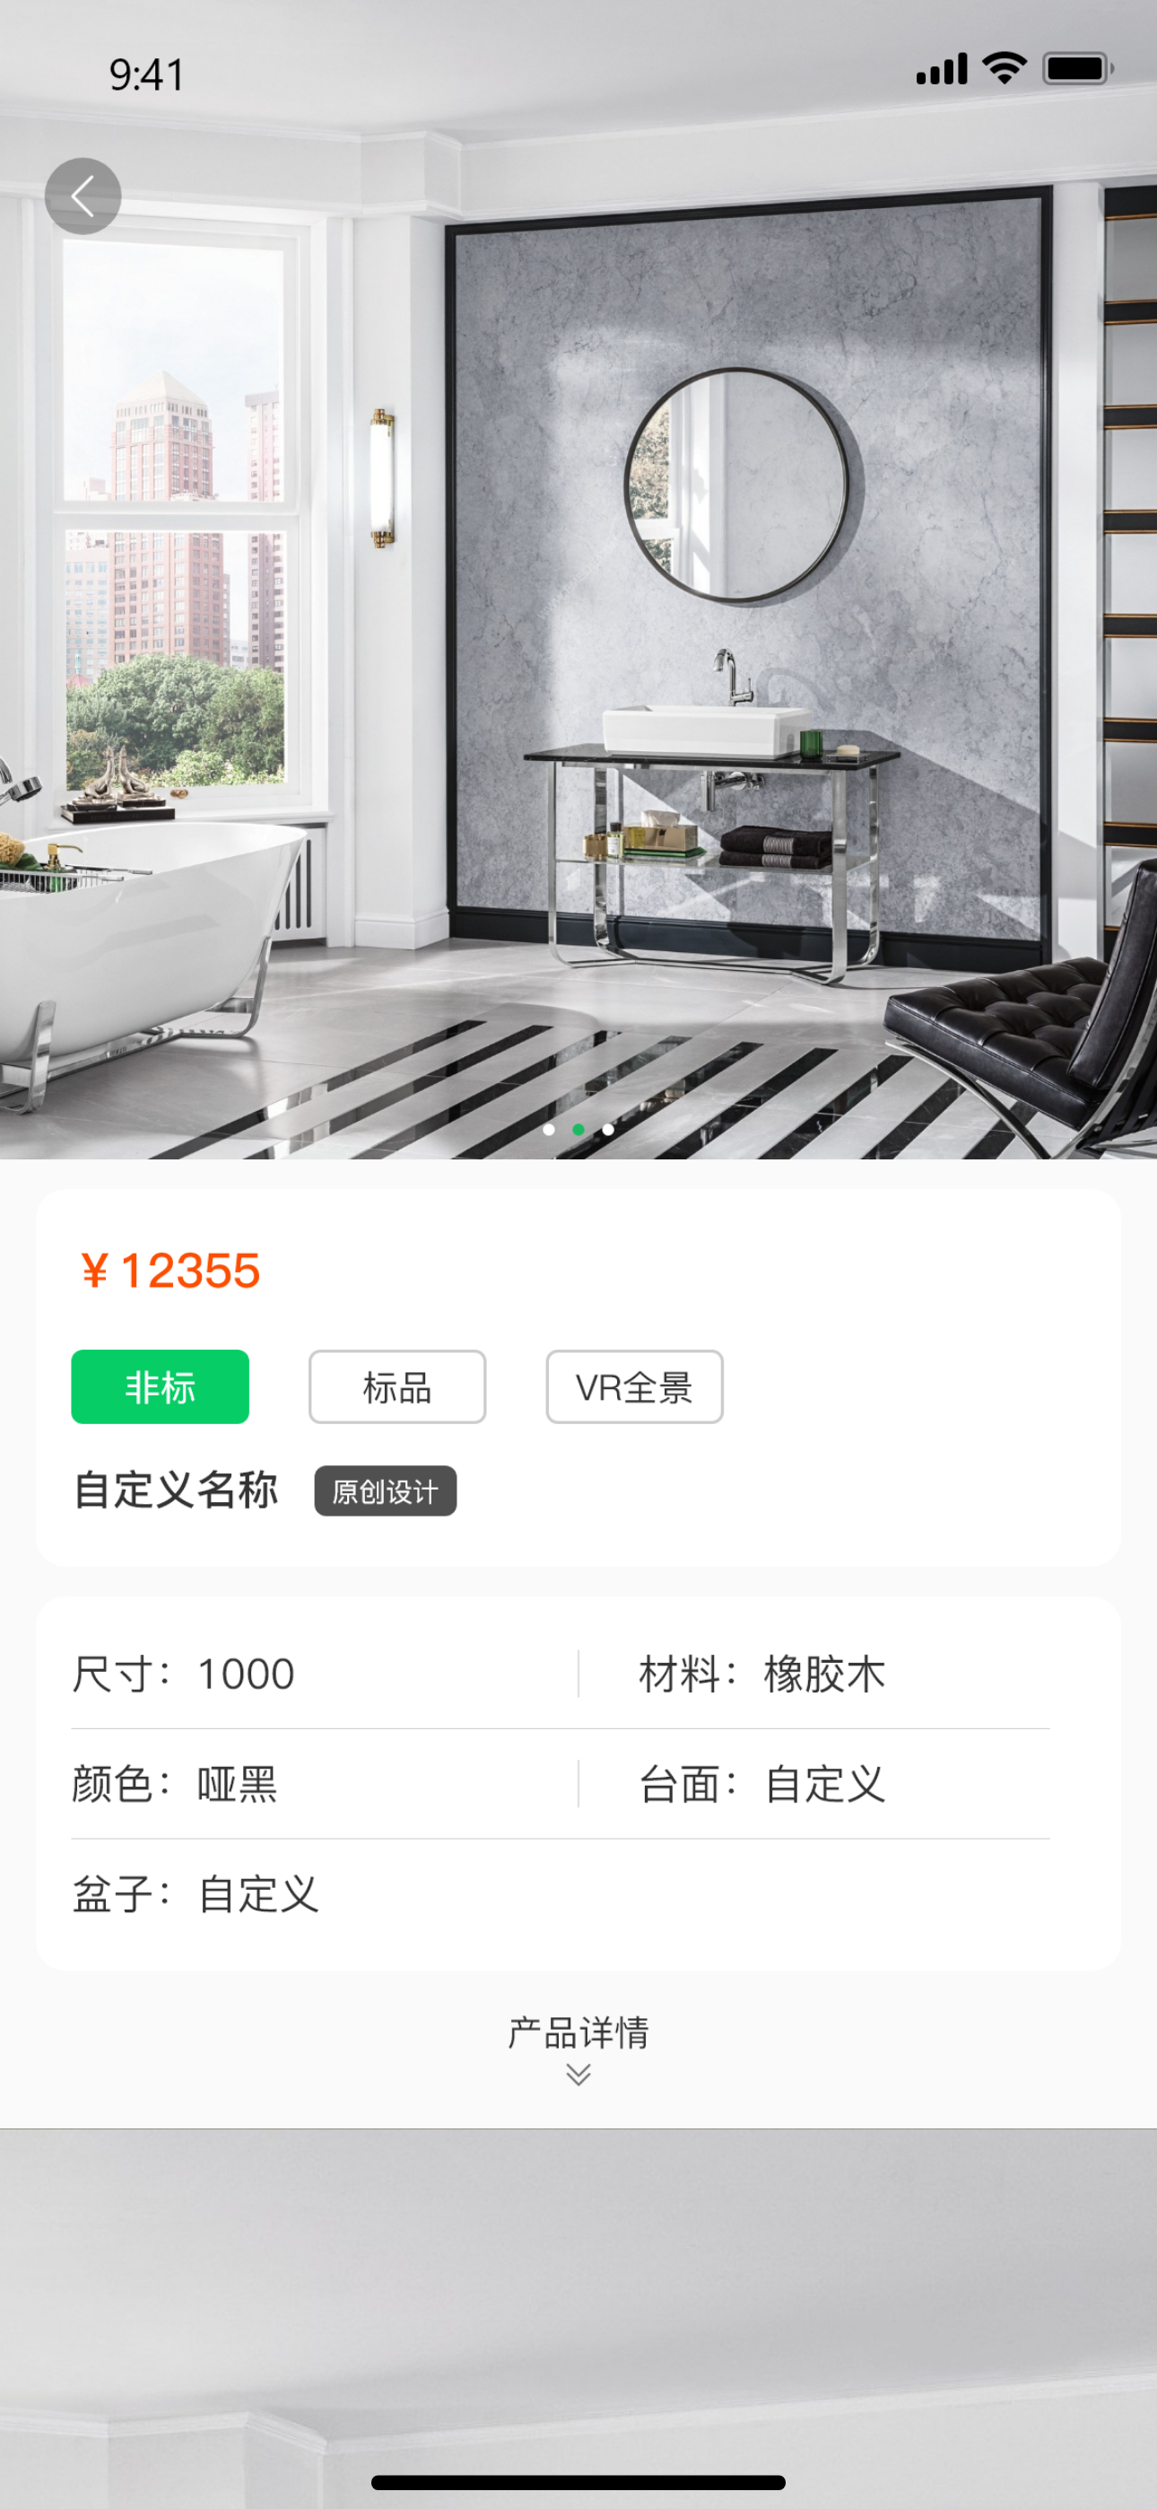Screen dimensions: 1157x2509
Task: Switch to the 标品 option
Action: point(397,1387)
